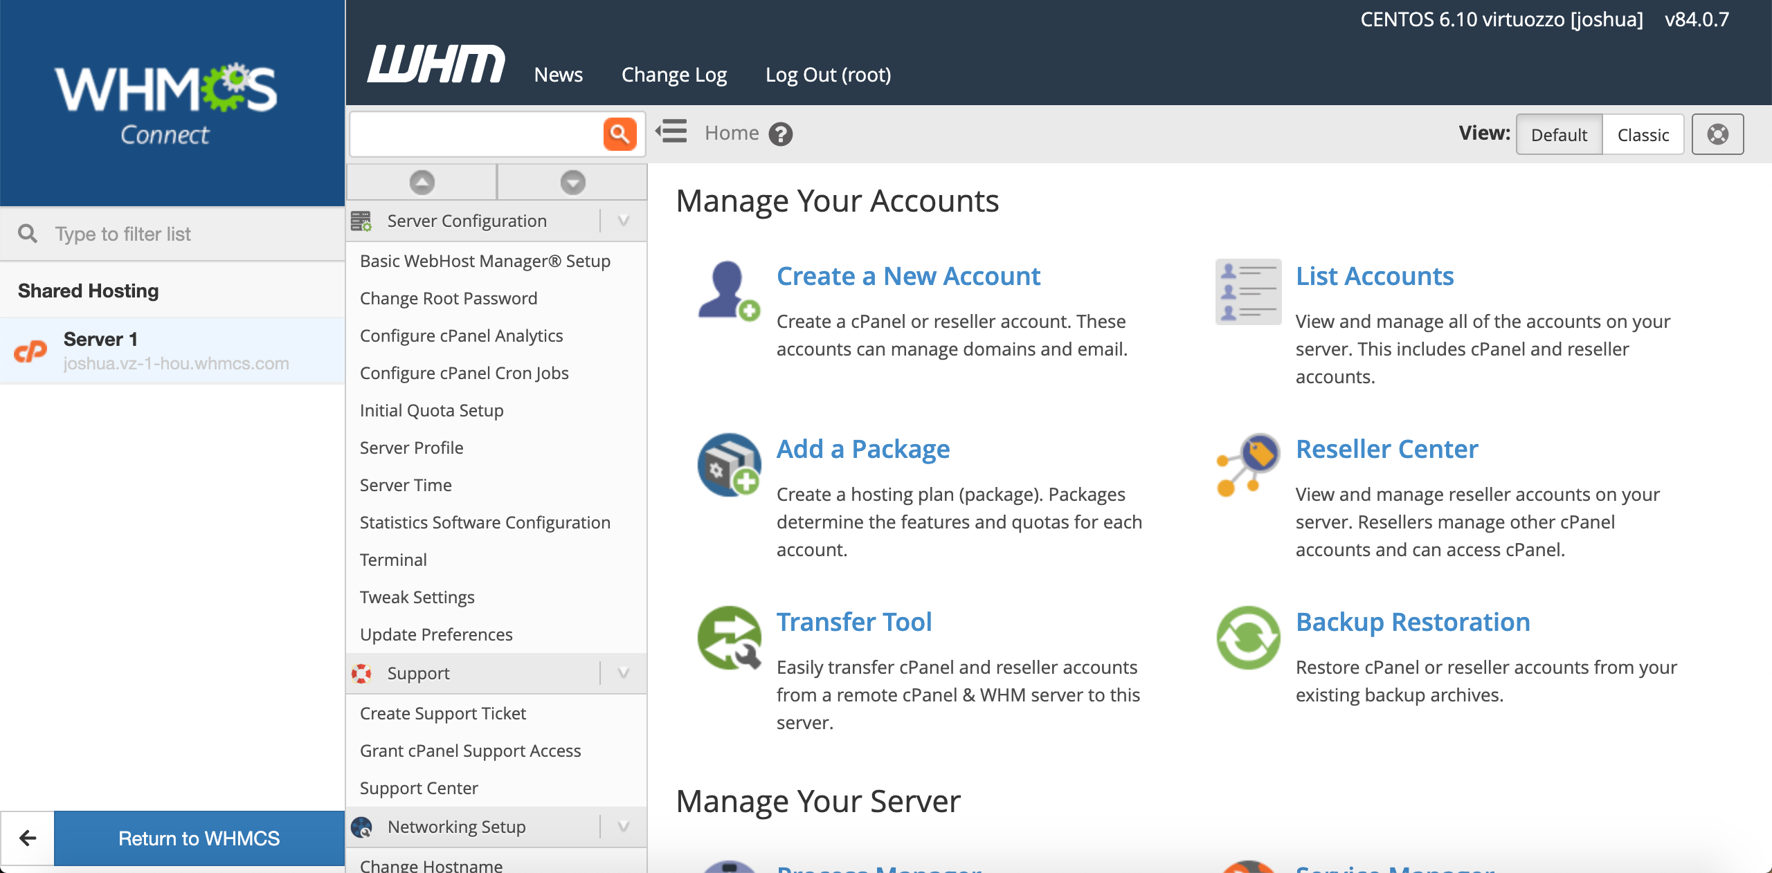Open Change Hostname menu entry

tap(431, 865)
